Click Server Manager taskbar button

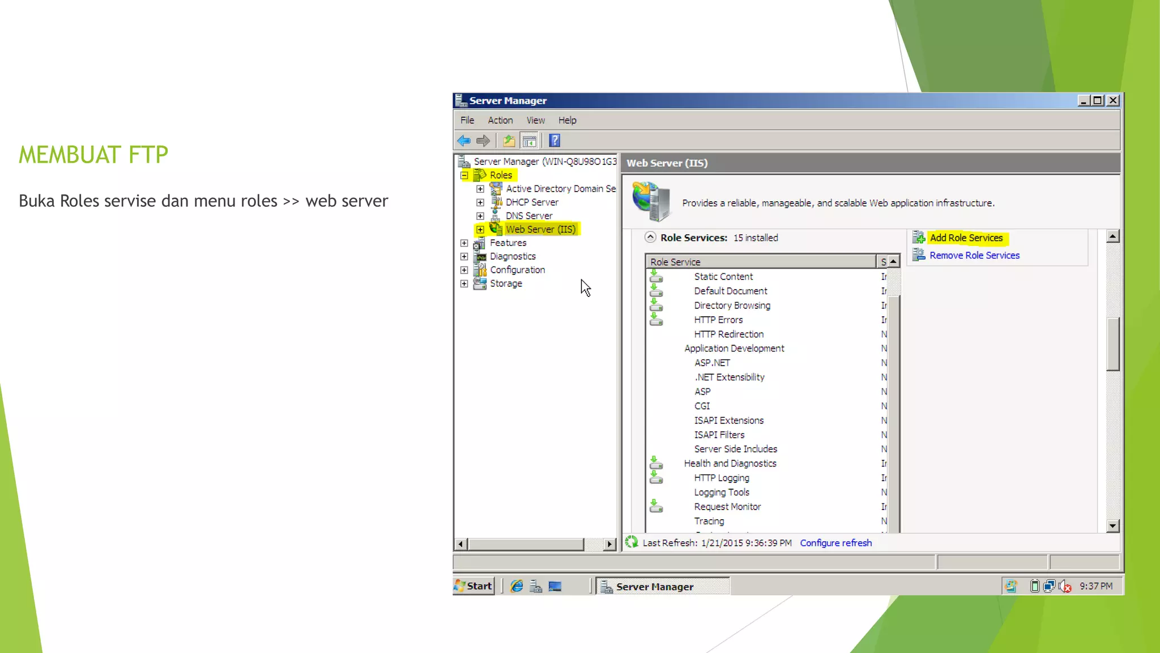[663, 586]
